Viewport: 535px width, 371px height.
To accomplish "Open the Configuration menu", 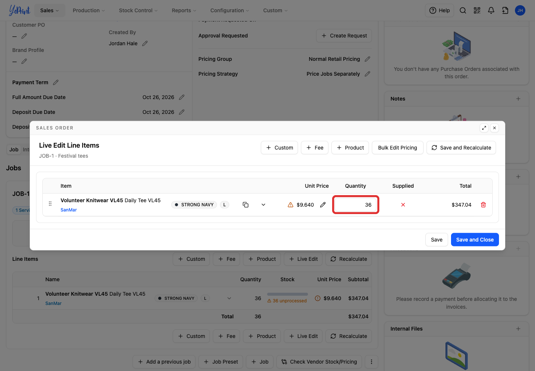I will pyautogui.click(x=230, y=10).
